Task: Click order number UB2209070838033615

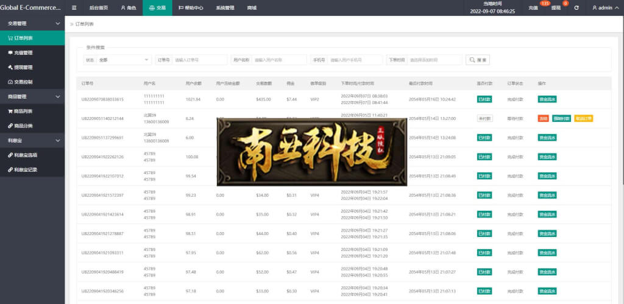Action: point(102,99)
